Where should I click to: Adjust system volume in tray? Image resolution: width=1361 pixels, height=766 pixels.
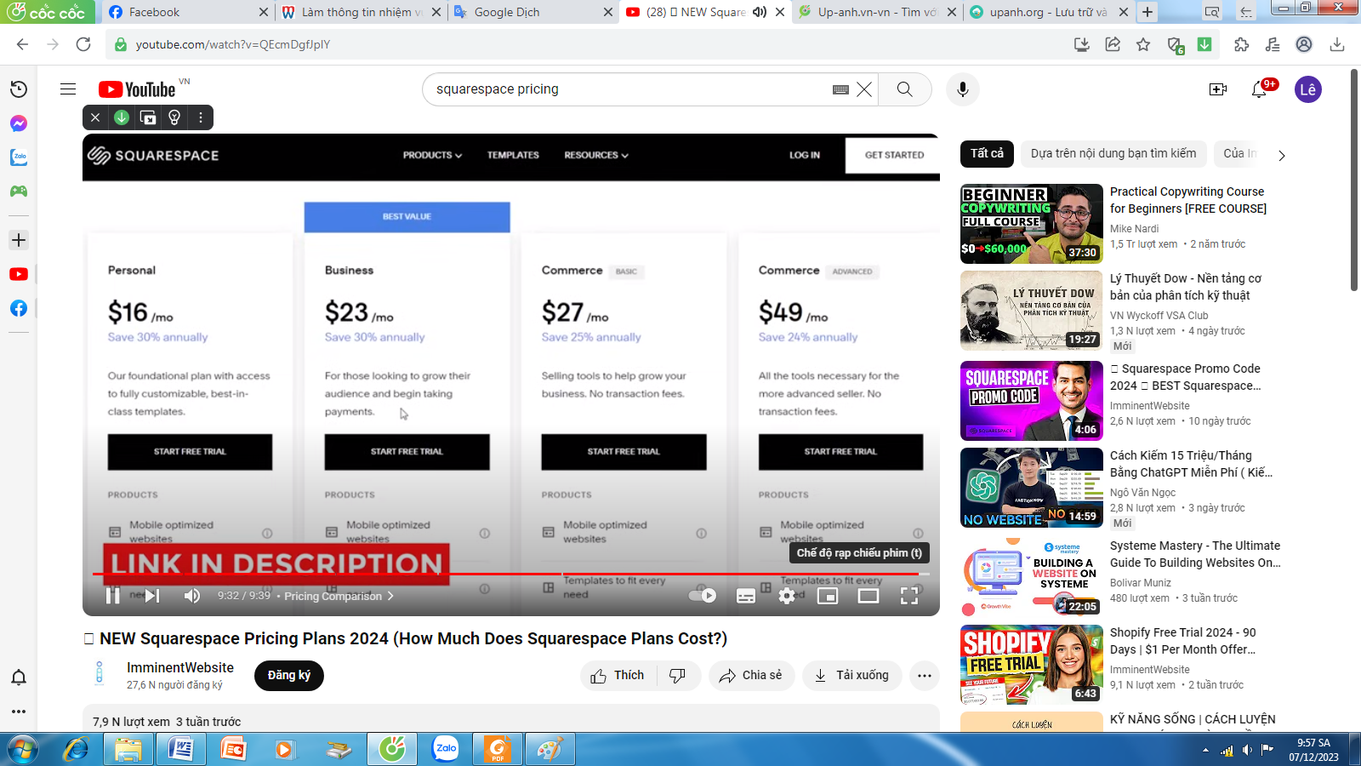(x=1247, y=750)
